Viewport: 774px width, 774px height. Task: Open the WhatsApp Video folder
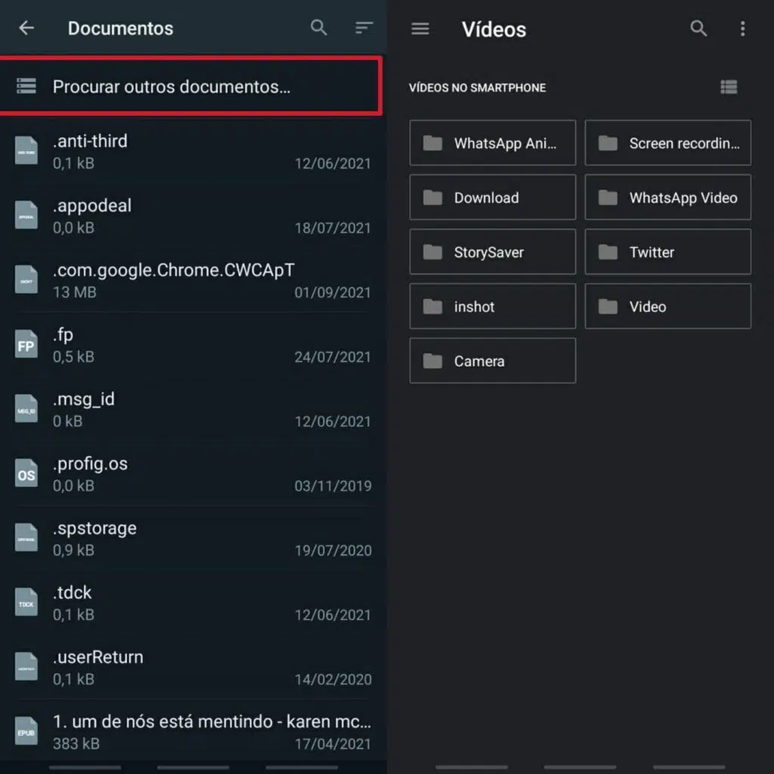[x=667, y=197]
